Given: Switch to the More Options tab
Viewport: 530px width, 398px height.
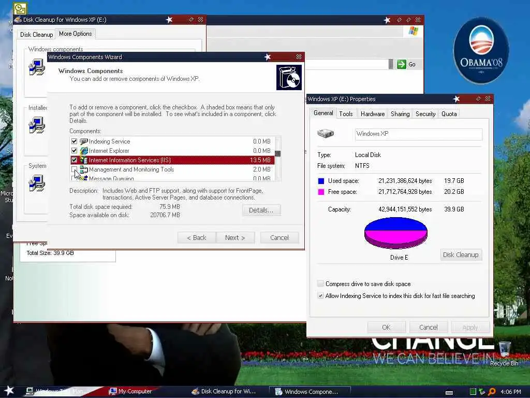Looking at the screenshot, I should click(x=76, y=34).
